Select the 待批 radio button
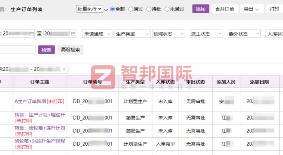The width and height of the screenshot is (283, 155). (149, 9)
